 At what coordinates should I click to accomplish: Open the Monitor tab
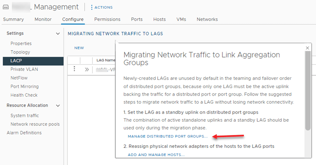(43, 19)
